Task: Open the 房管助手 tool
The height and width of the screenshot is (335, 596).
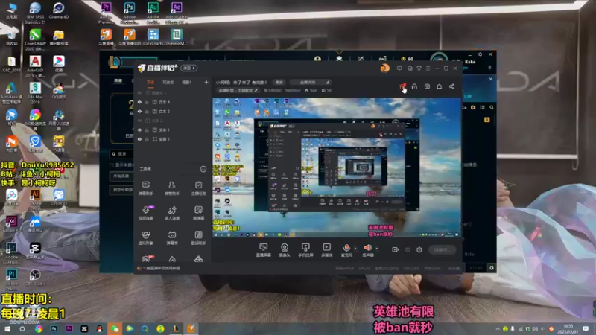Action: click(172, 188)
